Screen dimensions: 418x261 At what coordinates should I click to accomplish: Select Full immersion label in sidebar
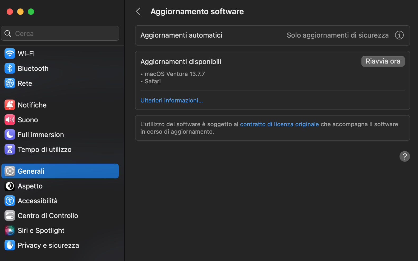(41, 134)
